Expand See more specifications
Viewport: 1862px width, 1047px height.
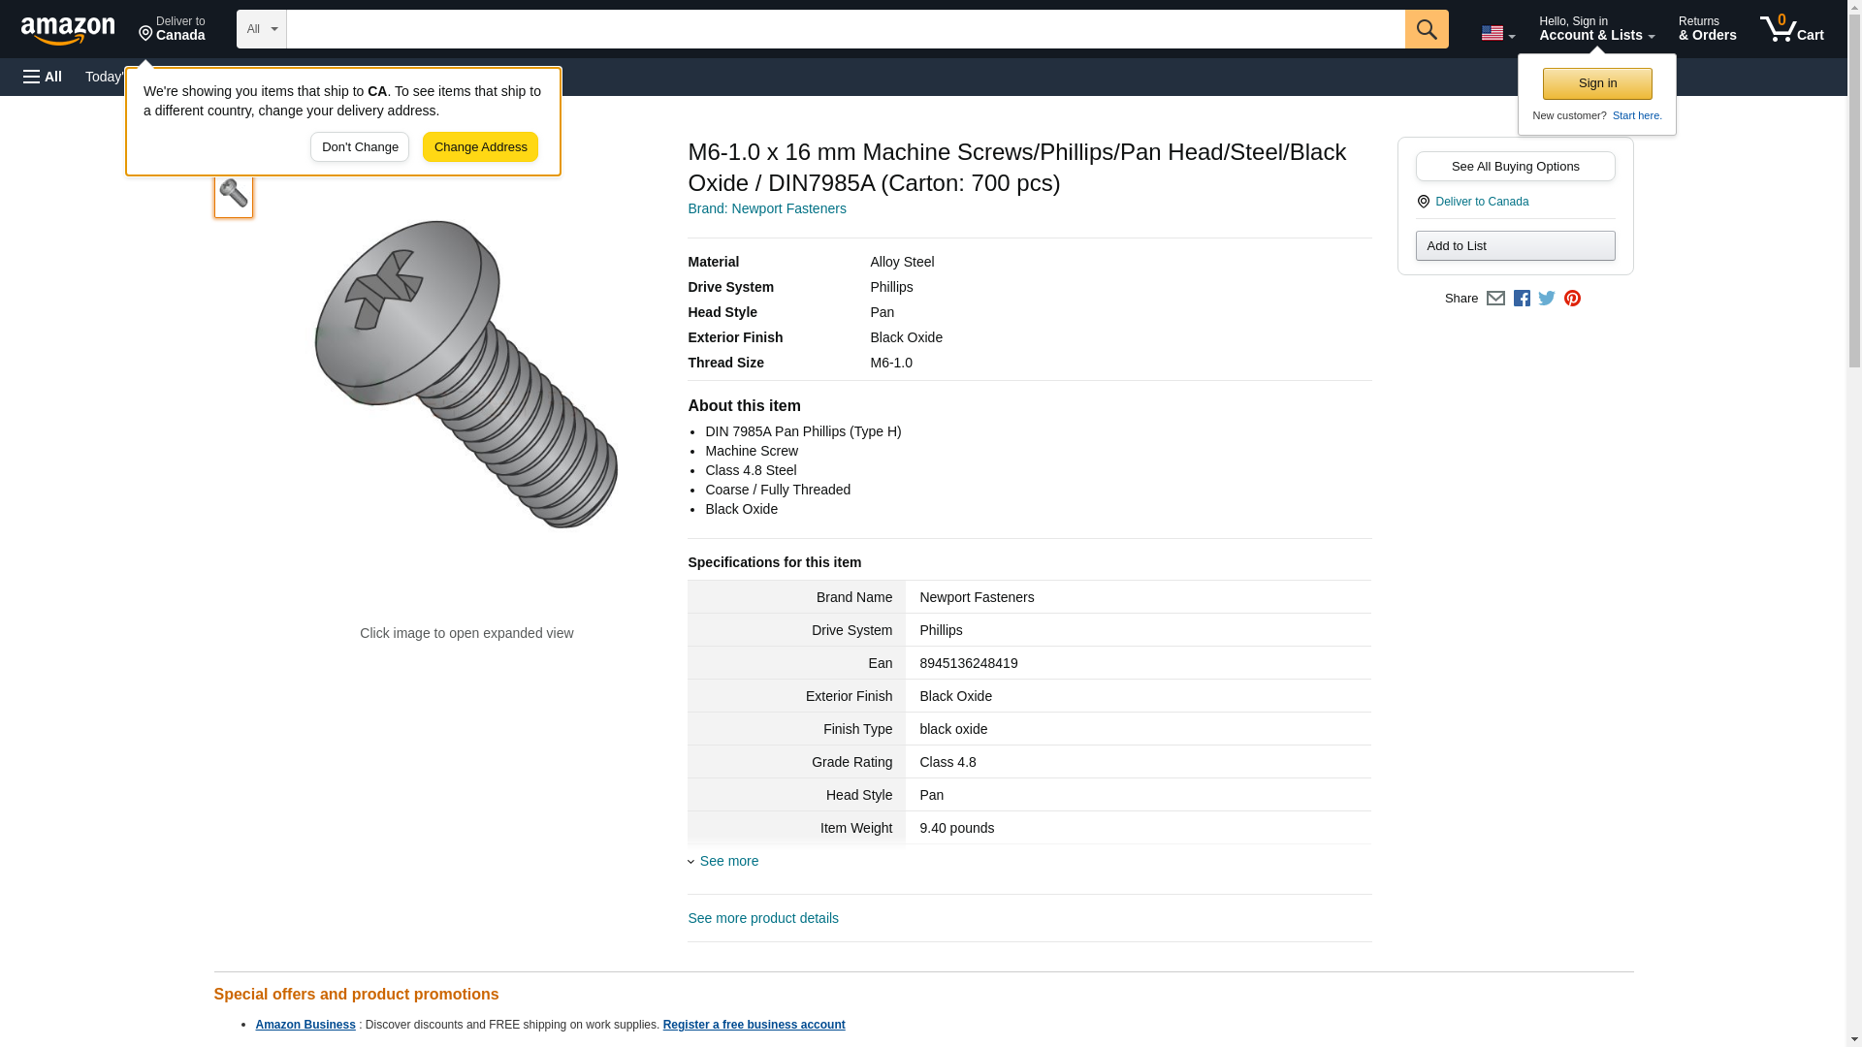pyautogui.click(x=728, y=861)
